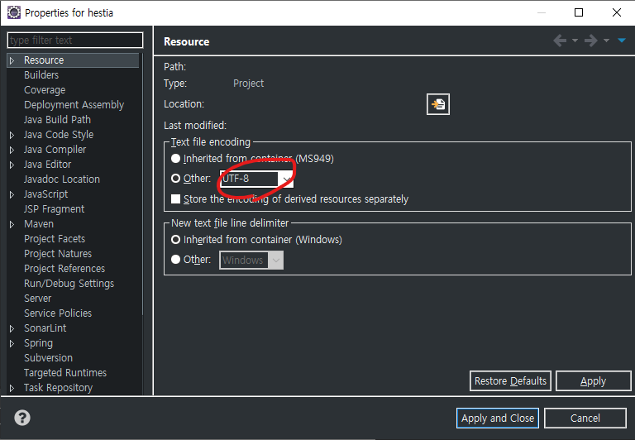The width and height of the screenshot is (635, 440).
Task: Click the Show In System Explorer icon
Action: tap(437, 104)
